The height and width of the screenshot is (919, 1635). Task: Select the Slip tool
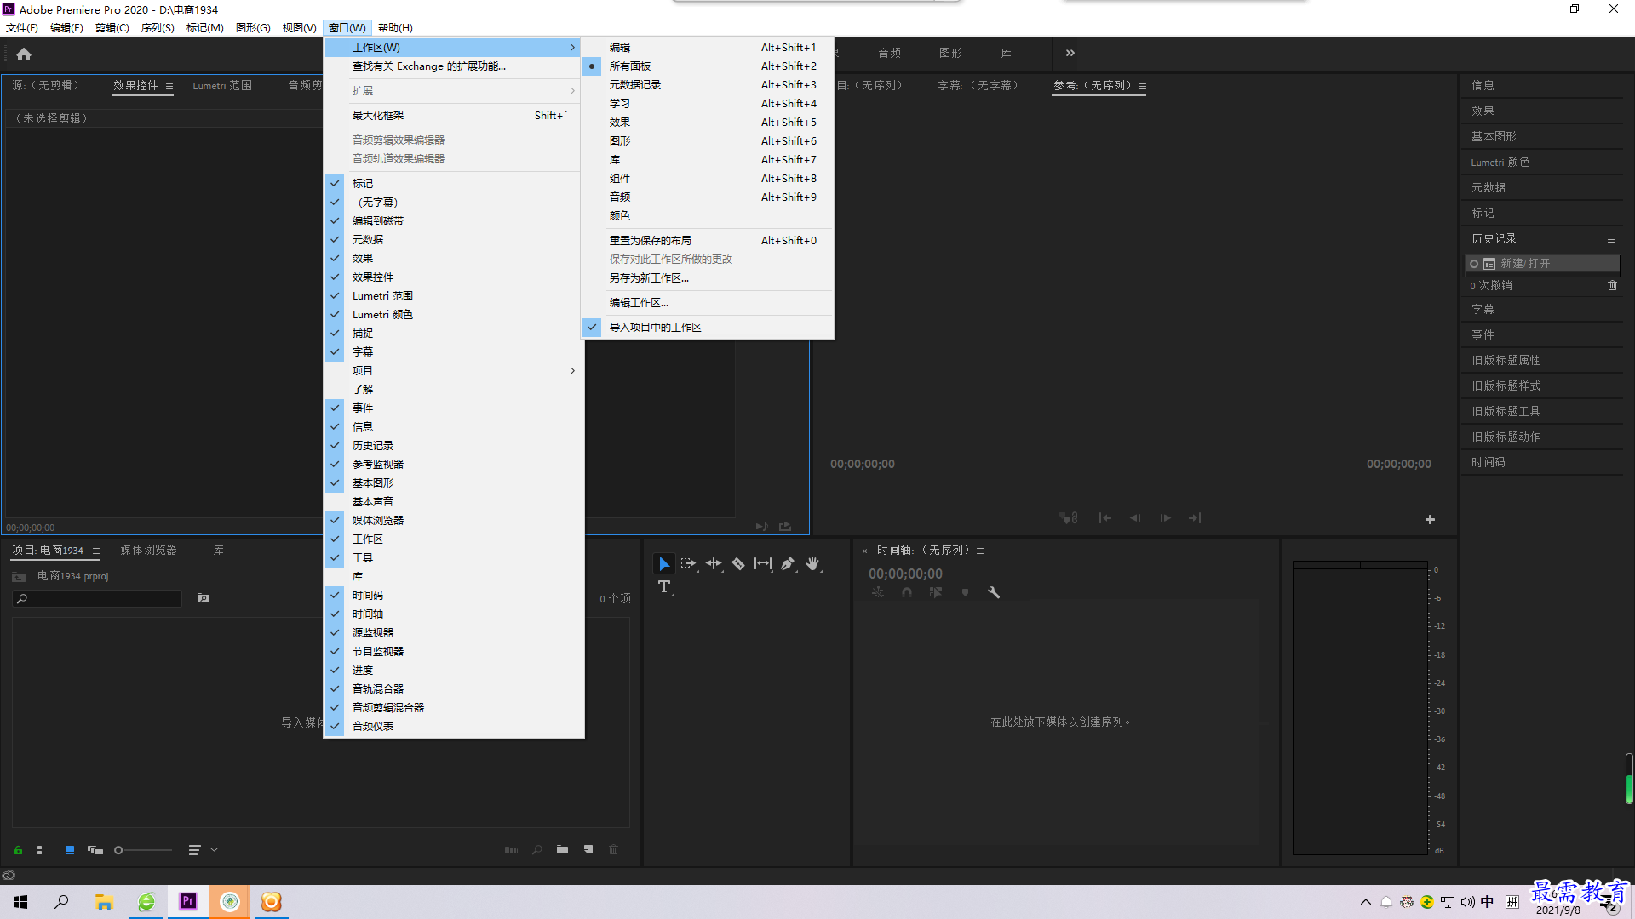(763, 563)
